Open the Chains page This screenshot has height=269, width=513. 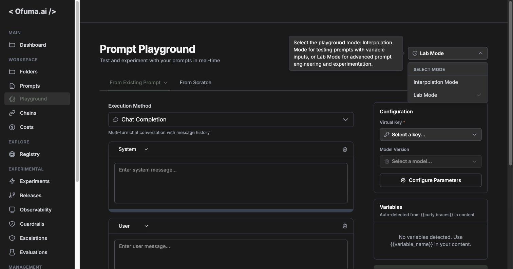coord(37,113)
